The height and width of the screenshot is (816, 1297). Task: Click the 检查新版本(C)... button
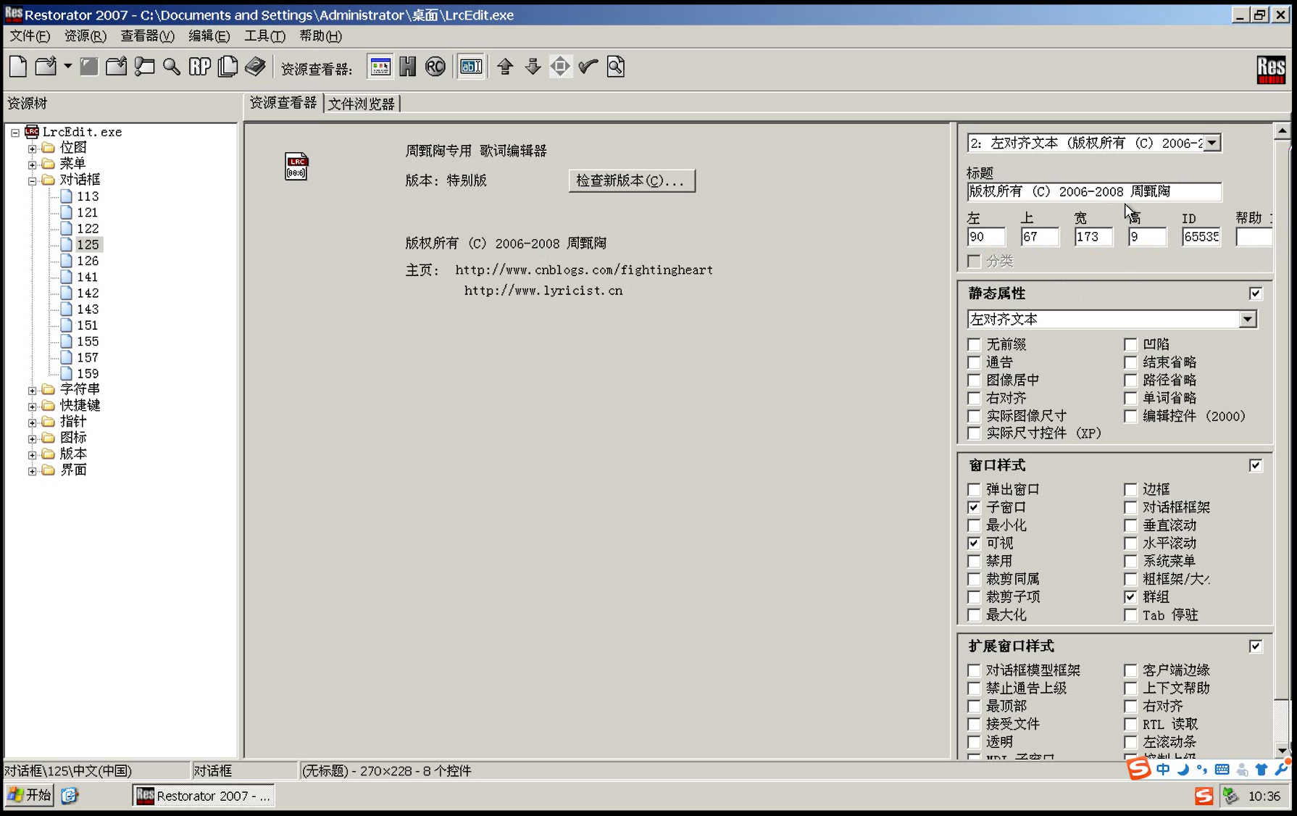pos(632,180)
